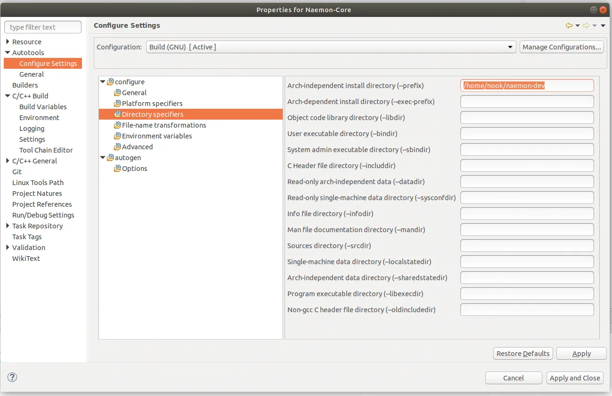Screen dimensions: 612x396
Task: Select Linux Tools Path in sidebar
Action: click(x=38, y=183)
